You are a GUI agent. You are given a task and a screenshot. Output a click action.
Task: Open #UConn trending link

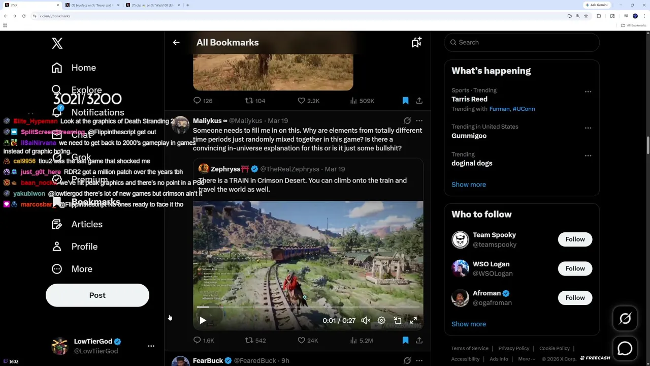524,109
